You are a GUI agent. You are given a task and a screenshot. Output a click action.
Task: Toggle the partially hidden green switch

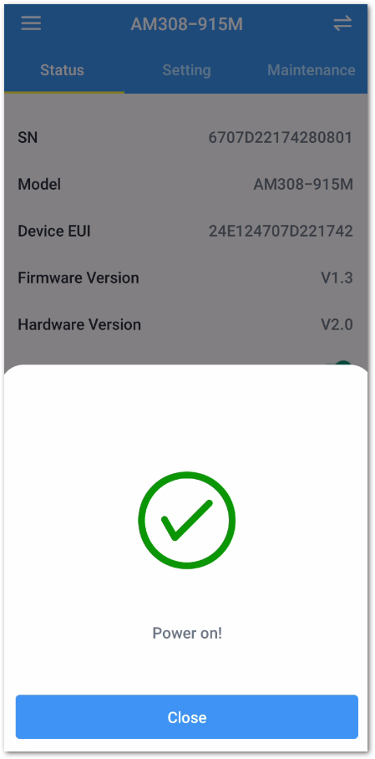[343, 363]
